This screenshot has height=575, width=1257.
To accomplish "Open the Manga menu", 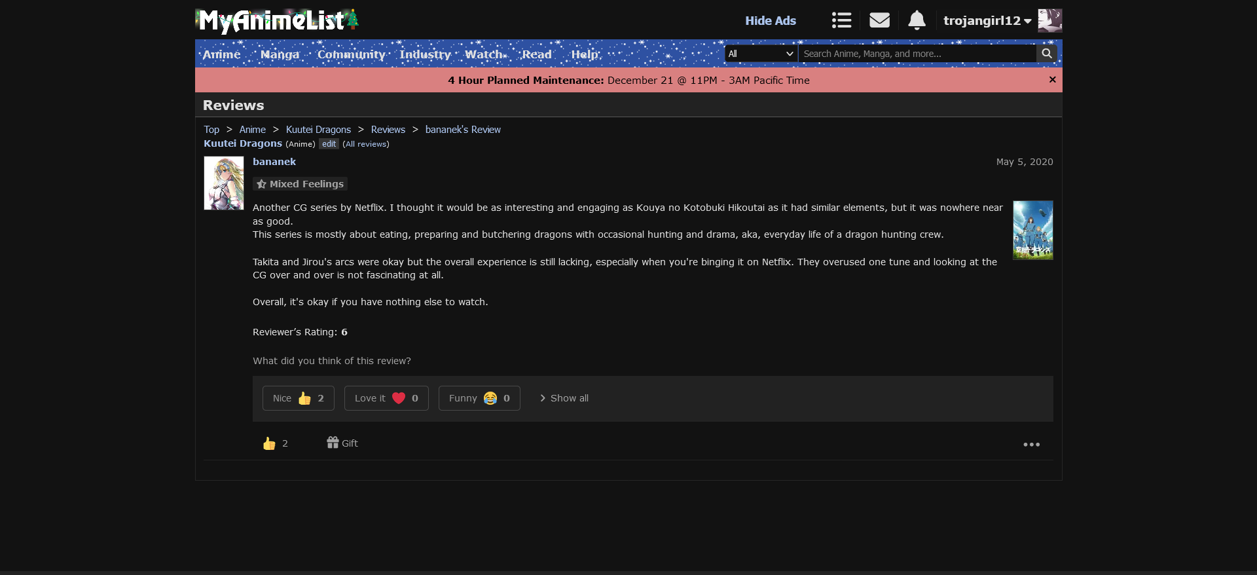I will [280, 54].
